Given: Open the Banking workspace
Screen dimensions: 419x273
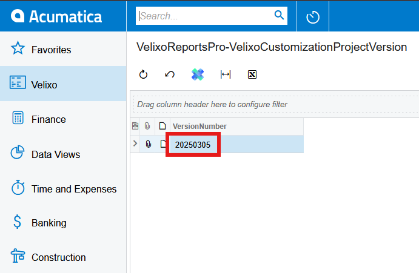Looking at the screenshot, I should tap(63, 223).
